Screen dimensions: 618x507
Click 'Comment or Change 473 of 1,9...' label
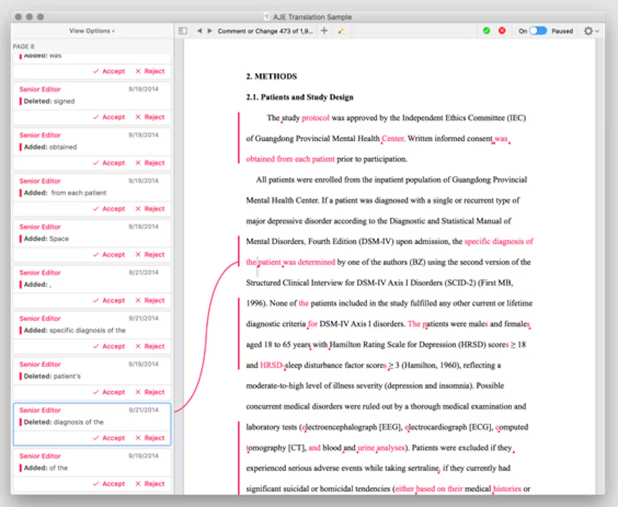[265, 31]
